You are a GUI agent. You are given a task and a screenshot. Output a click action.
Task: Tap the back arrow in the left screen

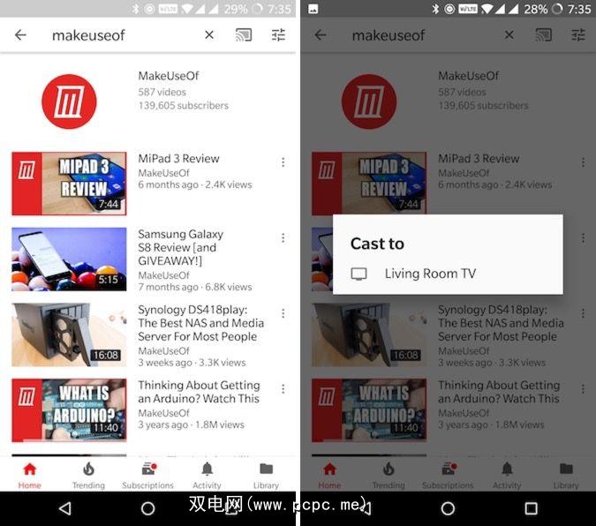click(x=20, y=35)
